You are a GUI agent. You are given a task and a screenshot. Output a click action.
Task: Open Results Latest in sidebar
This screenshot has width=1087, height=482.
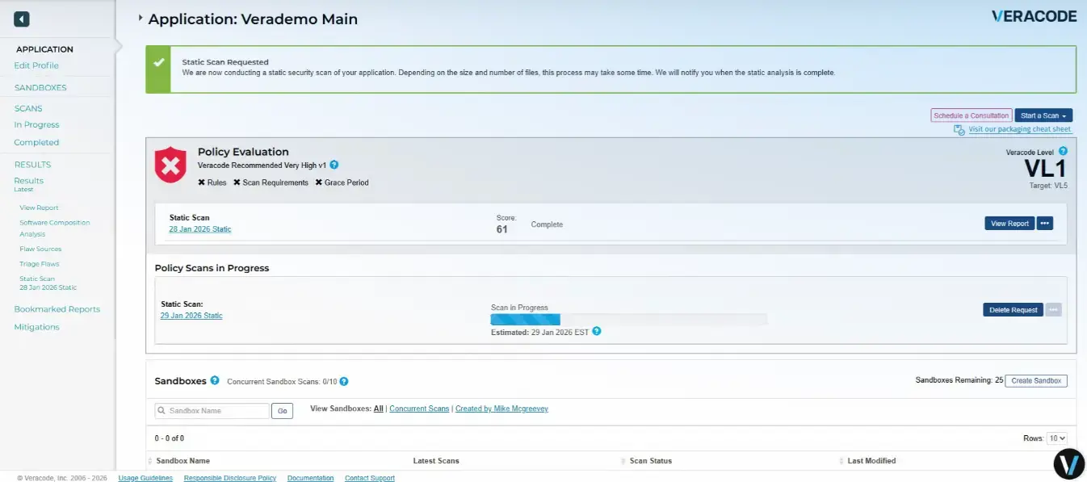click(x=29, y=184)
